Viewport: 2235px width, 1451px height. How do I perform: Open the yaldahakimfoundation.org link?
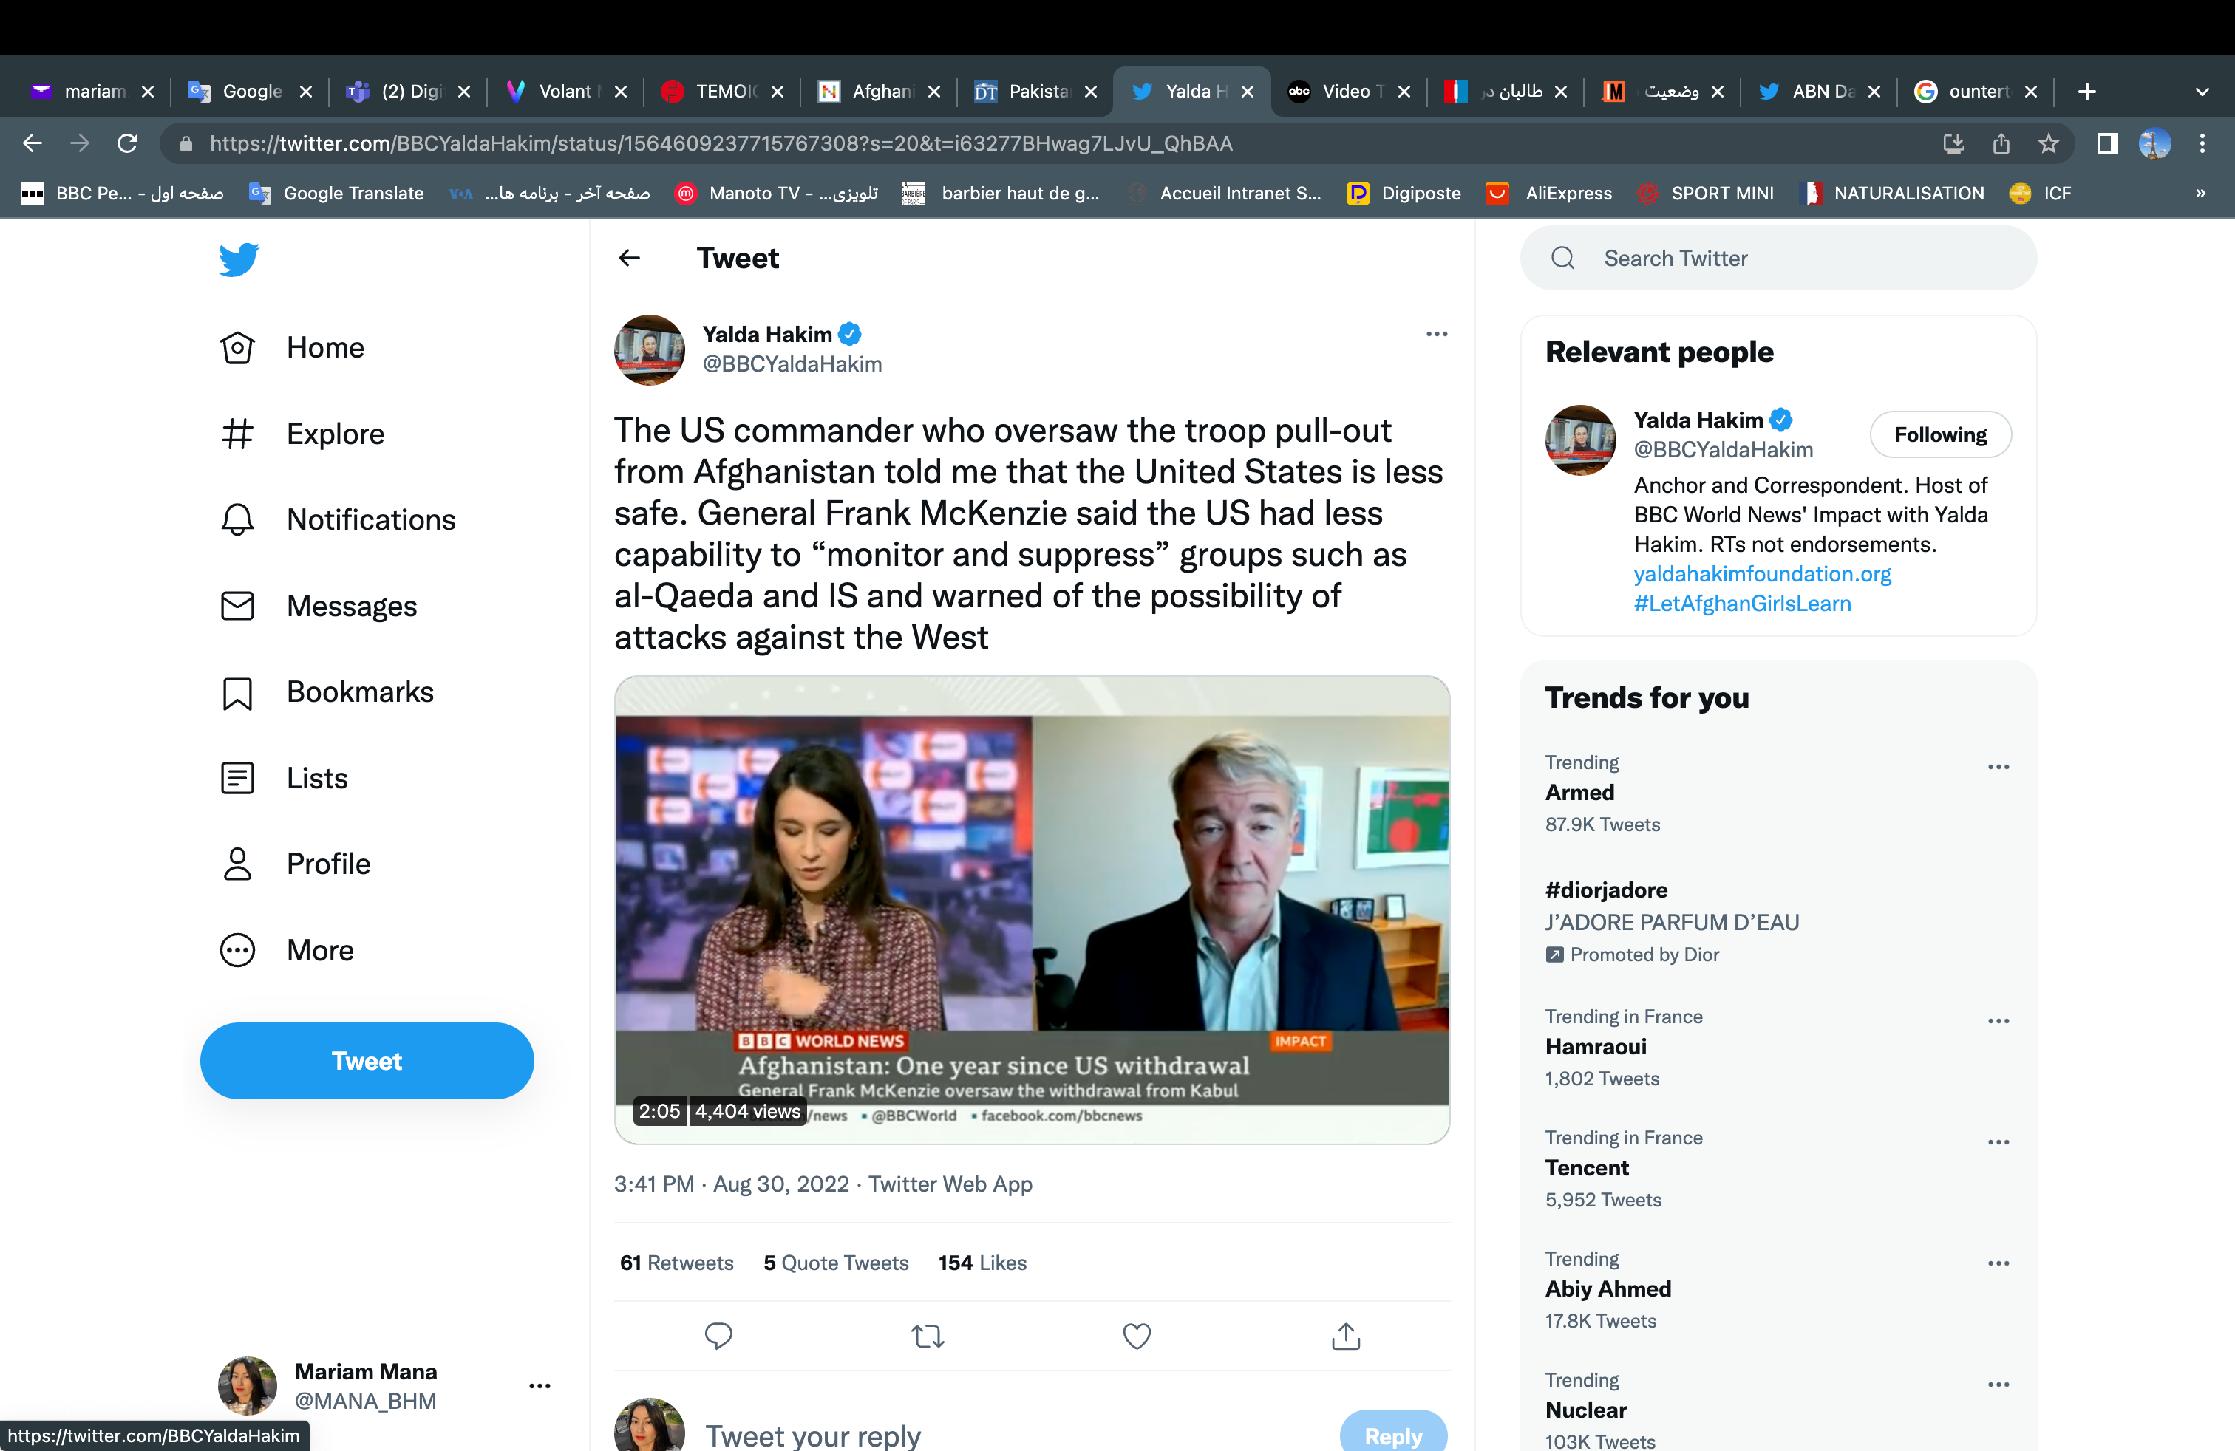pyautogui.click(x=1762, y=573)
